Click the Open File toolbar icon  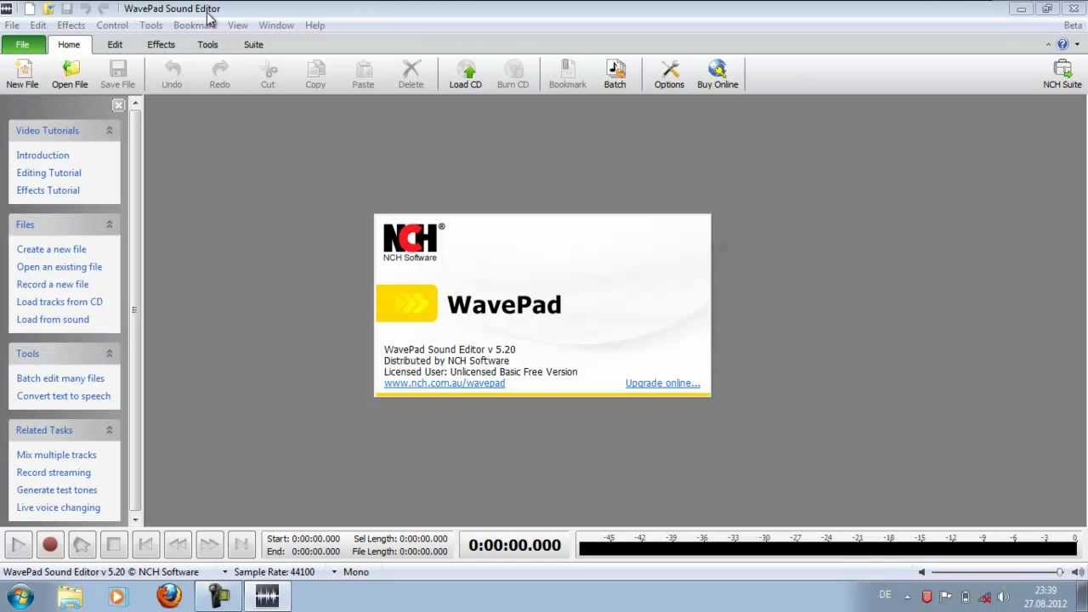(x=70, y=74)
